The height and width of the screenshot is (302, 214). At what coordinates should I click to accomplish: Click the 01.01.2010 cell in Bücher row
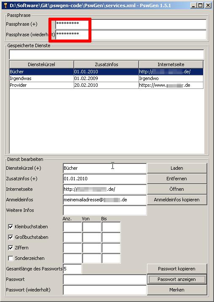coord(106,72)
